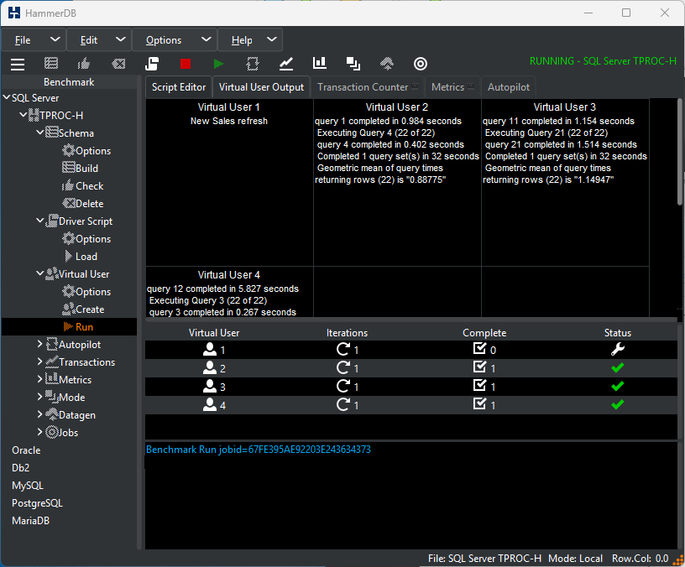Select Options under Driver Script

click(x=86, y=239)
